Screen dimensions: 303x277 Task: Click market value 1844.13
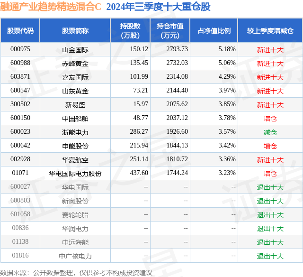pyautogui.click(x=177, y=145)
